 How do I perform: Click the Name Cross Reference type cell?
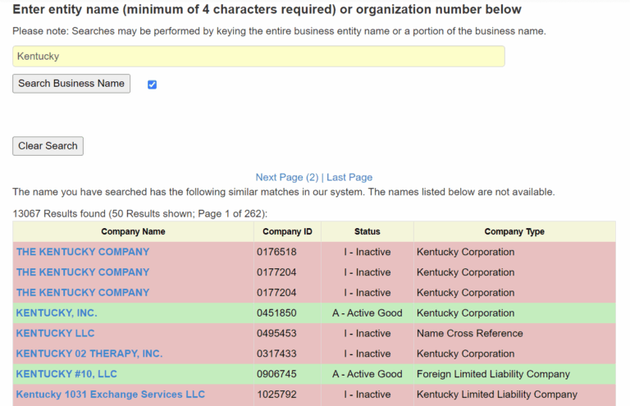pyautogui.click(x=469, y=333)
